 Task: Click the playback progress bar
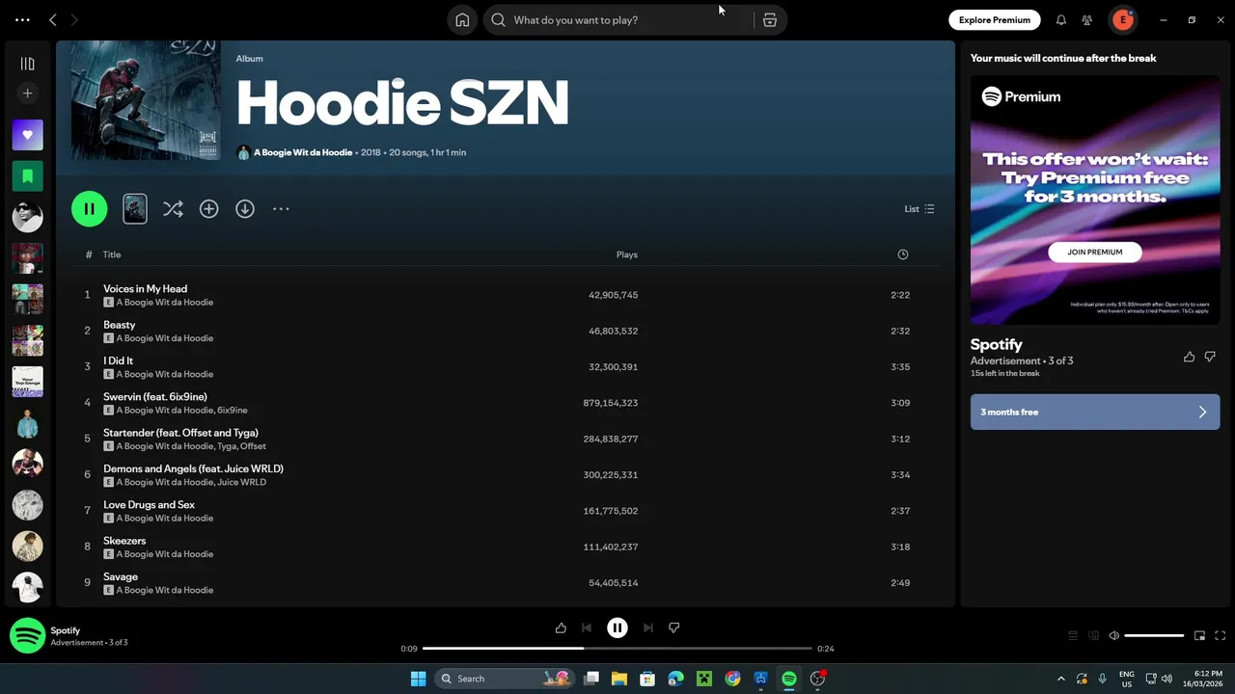pyautogui.click(x=617, y=649)
